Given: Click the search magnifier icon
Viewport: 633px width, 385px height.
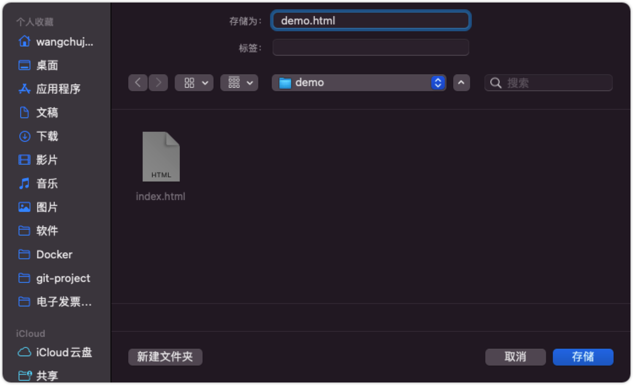Looking at the screenshot, I should pos(496,83).
